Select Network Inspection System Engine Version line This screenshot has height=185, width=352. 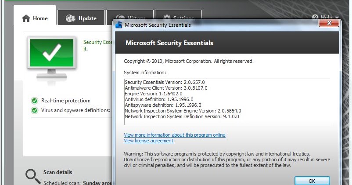pyautogui.click(x=183, y=111)
